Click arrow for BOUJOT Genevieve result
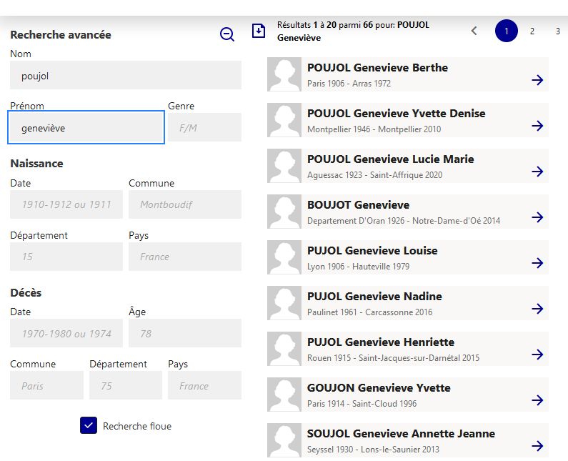The image size is (568, 461). (537, 217)
